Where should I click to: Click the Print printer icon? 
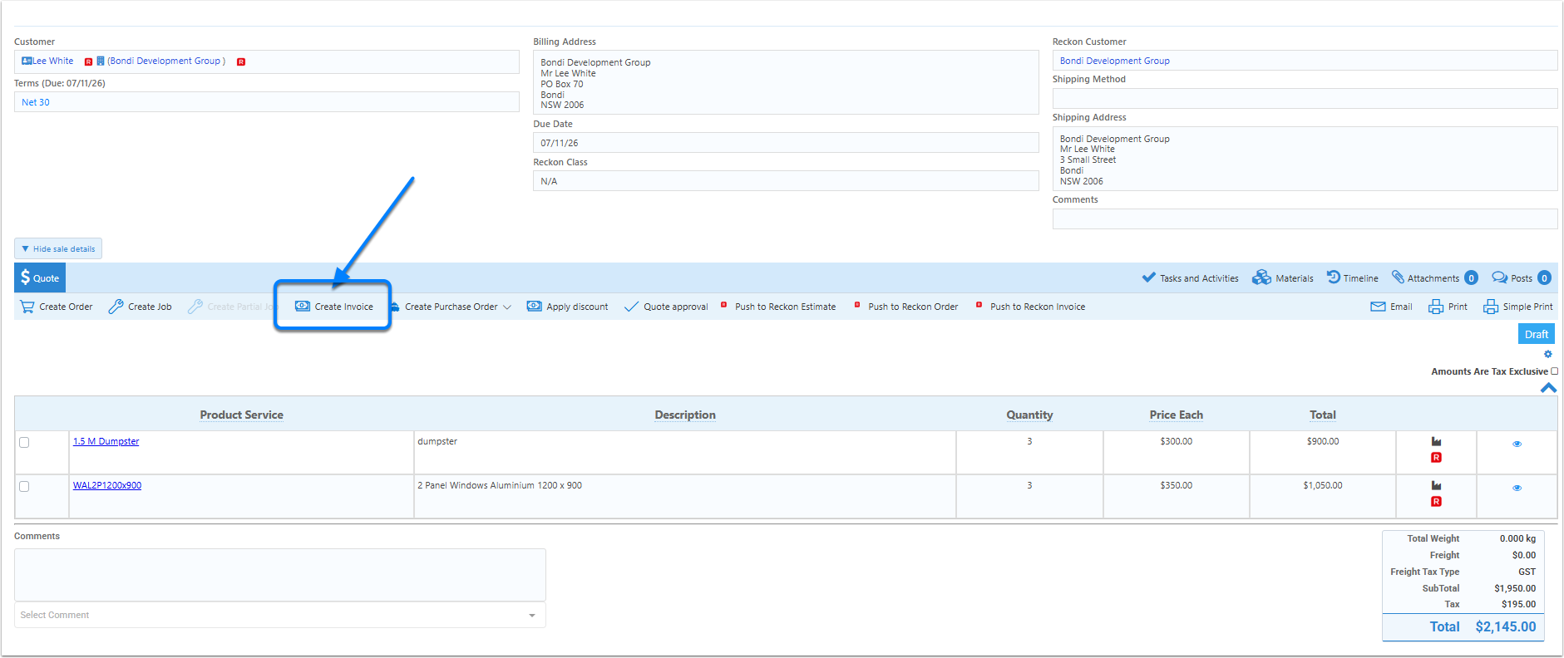[1436, 307]
